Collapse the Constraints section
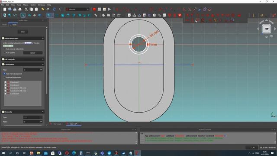This screenshot has width=277, height=156. (43, 65)
